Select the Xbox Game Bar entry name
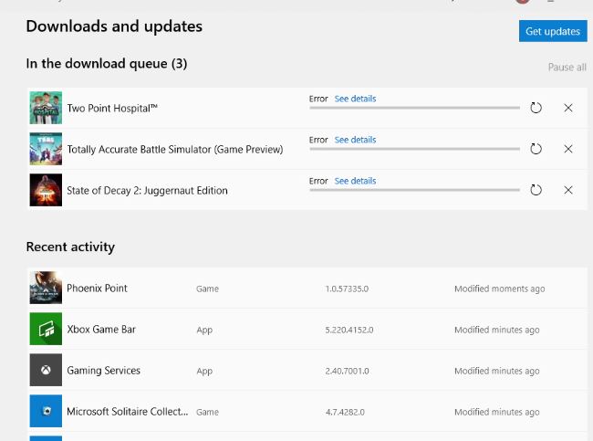This screenshot has height=441, width=593. point(101,330)
